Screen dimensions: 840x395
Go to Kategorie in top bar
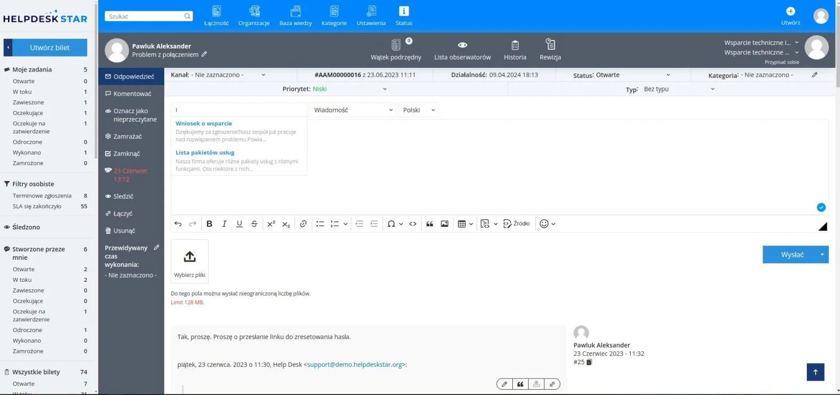334,16
